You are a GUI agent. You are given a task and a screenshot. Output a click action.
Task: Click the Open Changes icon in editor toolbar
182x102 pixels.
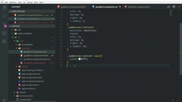(168, 7)
